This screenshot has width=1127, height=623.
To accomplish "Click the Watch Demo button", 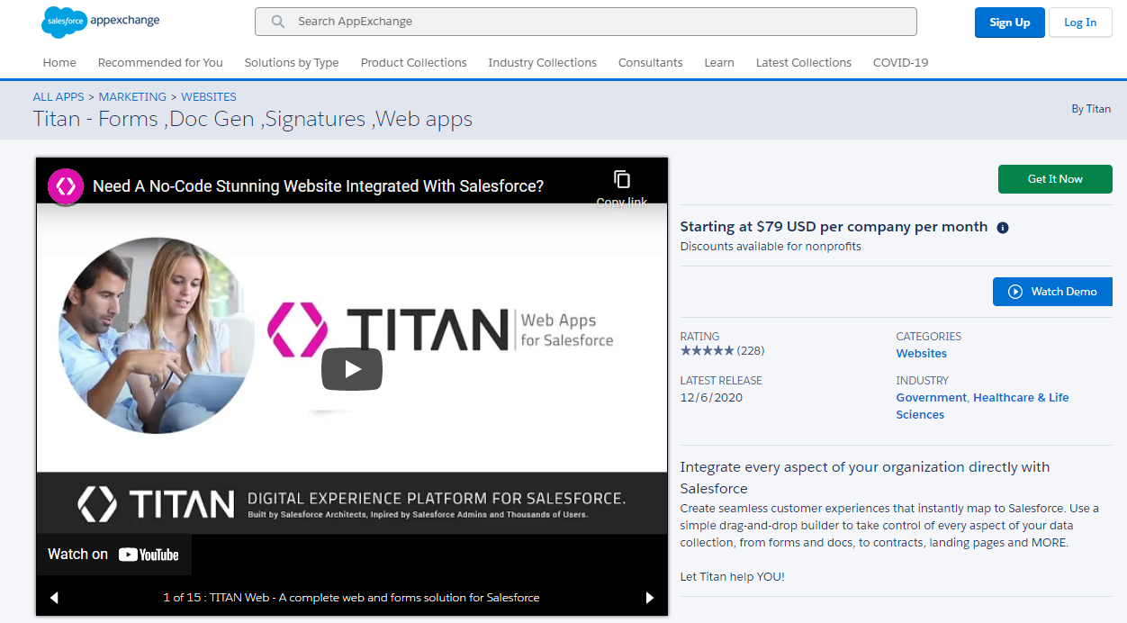I will [x=1052, y=292].
